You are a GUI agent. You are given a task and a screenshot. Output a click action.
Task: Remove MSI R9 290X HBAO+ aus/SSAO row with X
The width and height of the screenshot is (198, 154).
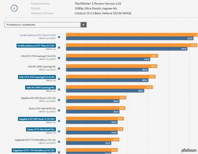pyautogui.click(x=59, y=69)
